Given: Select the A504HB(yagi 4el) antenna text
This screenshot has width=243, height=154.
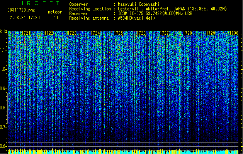Looking at the screenshot, I should click(136, 18).
